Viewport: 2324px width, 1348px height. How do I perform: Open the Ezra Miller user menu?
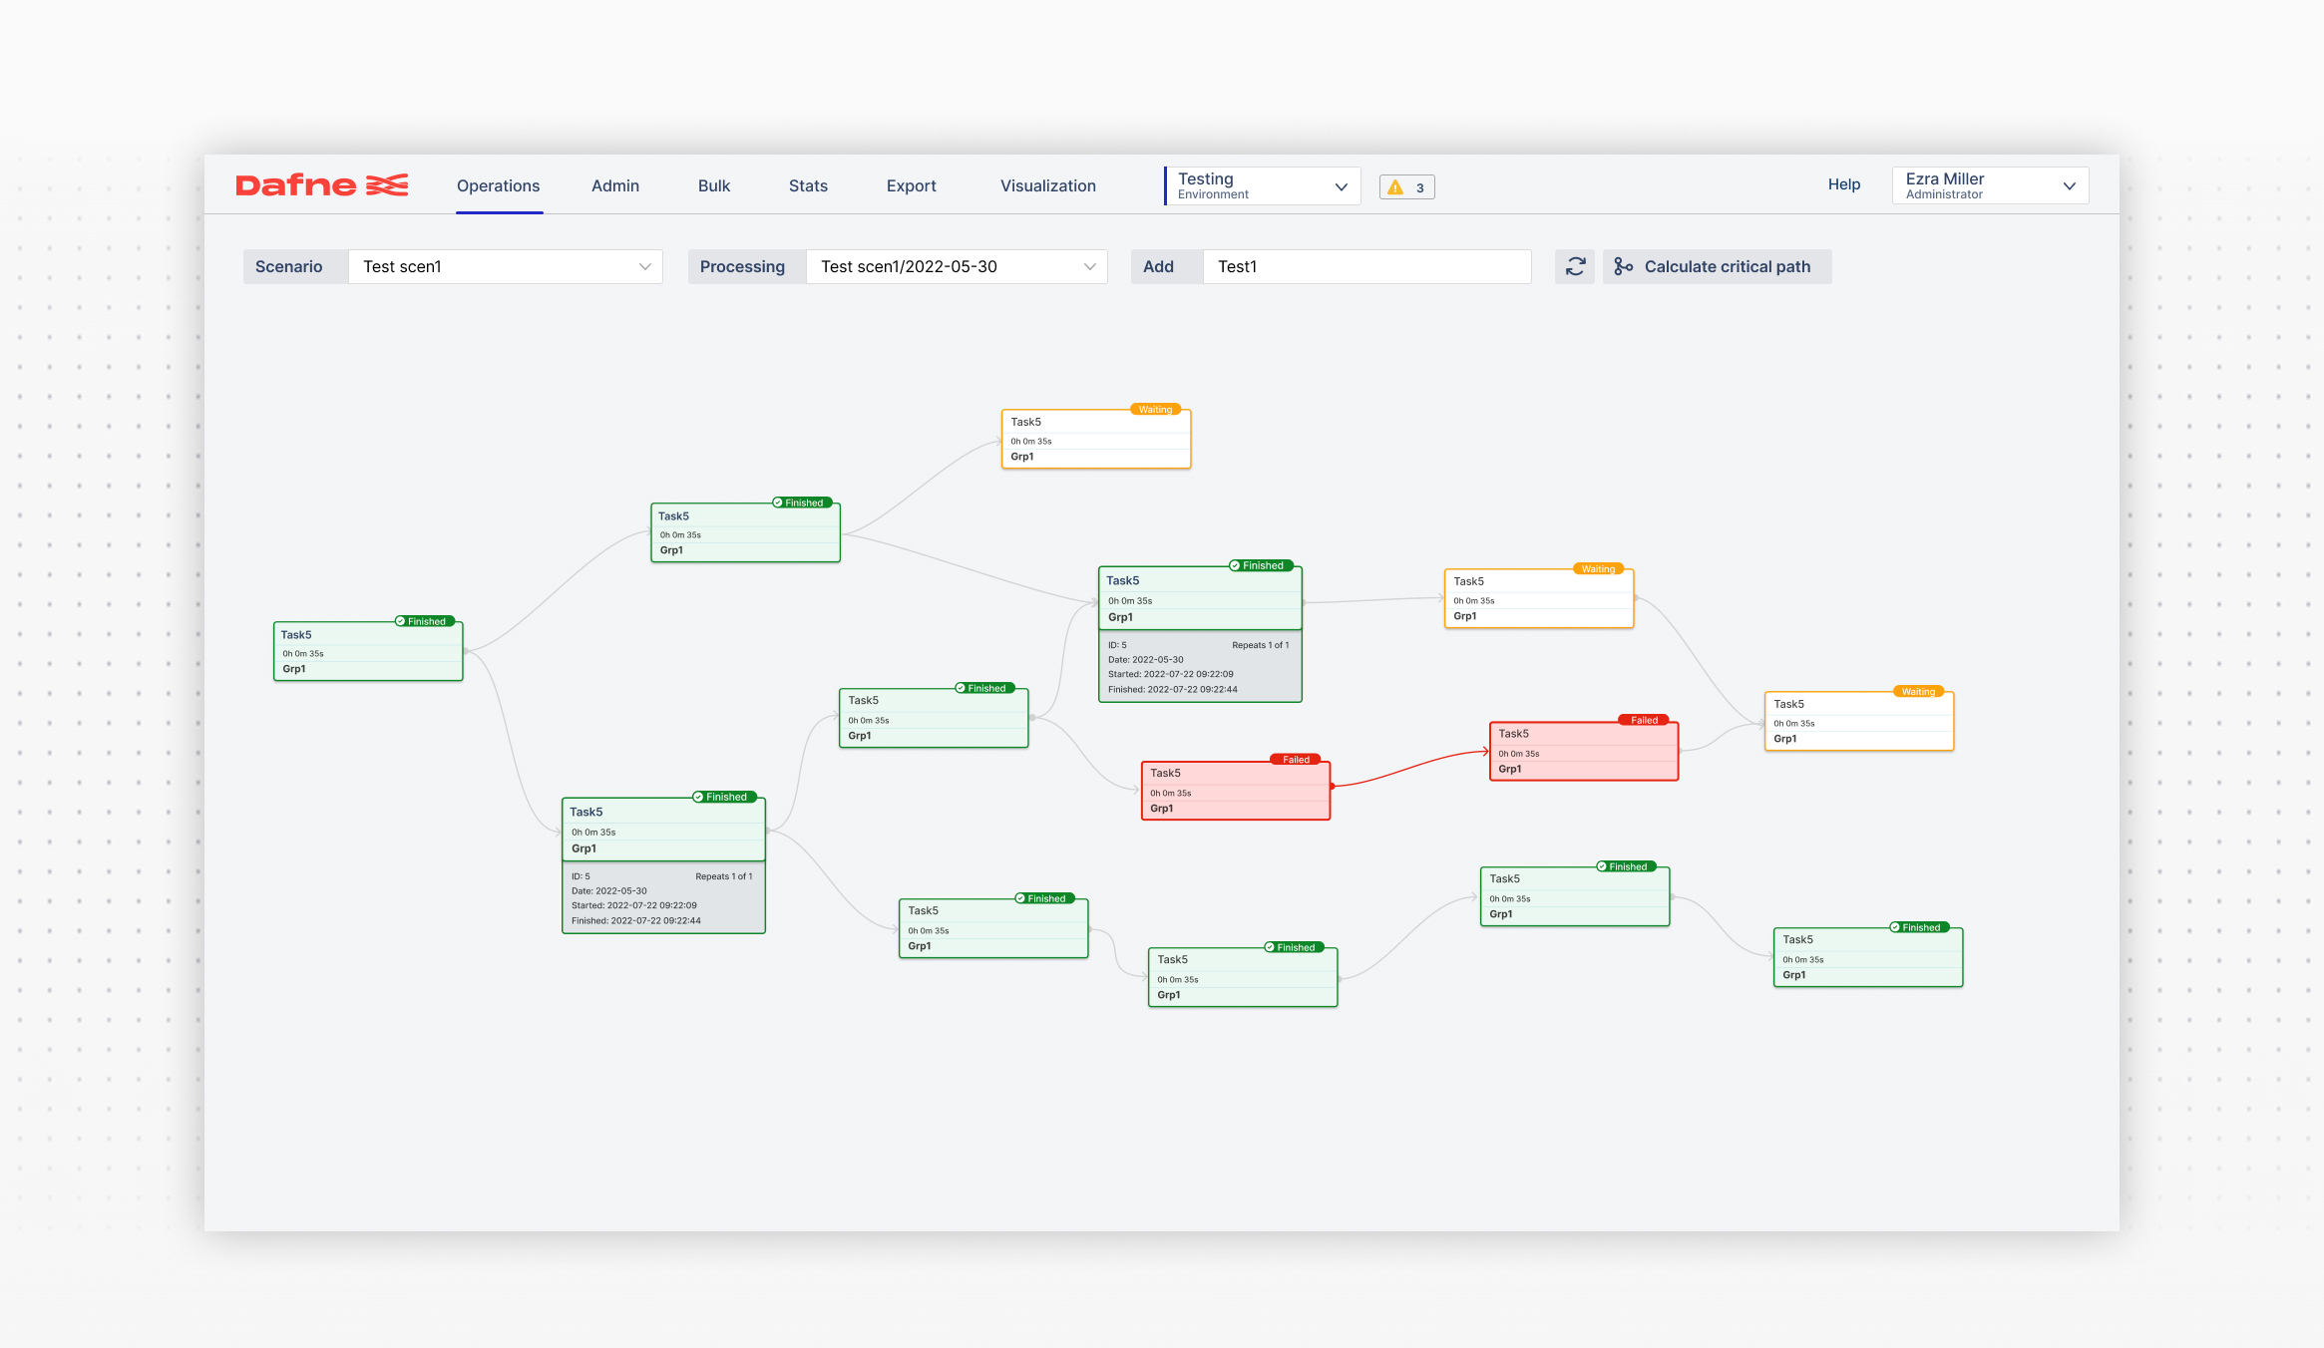(x=1989, y=185)
